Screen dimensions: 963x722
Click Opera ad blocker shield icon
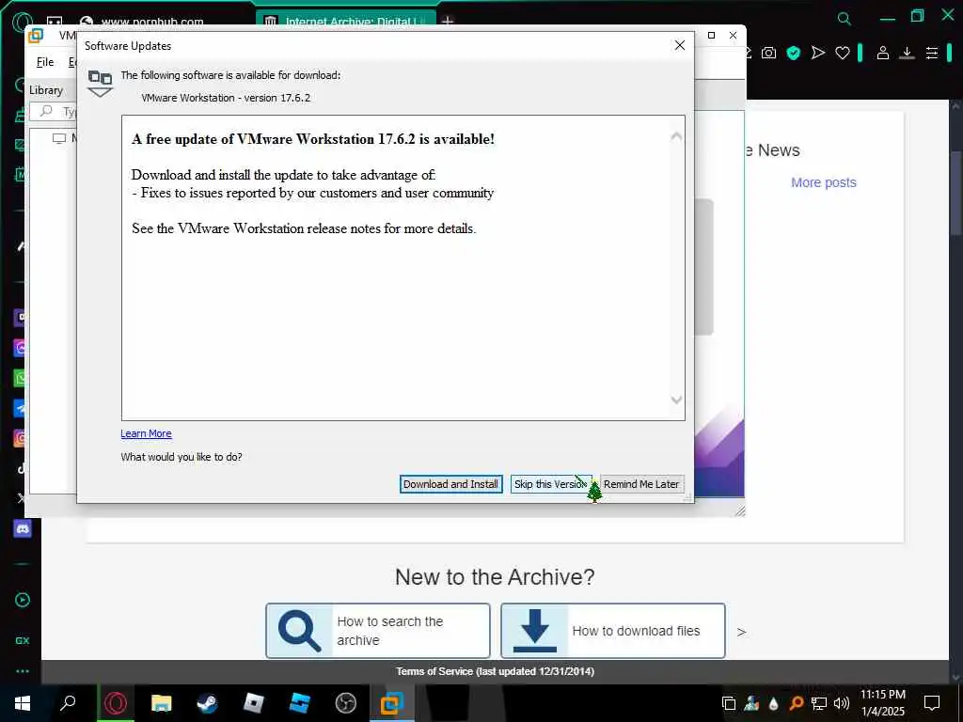point(794,54)
